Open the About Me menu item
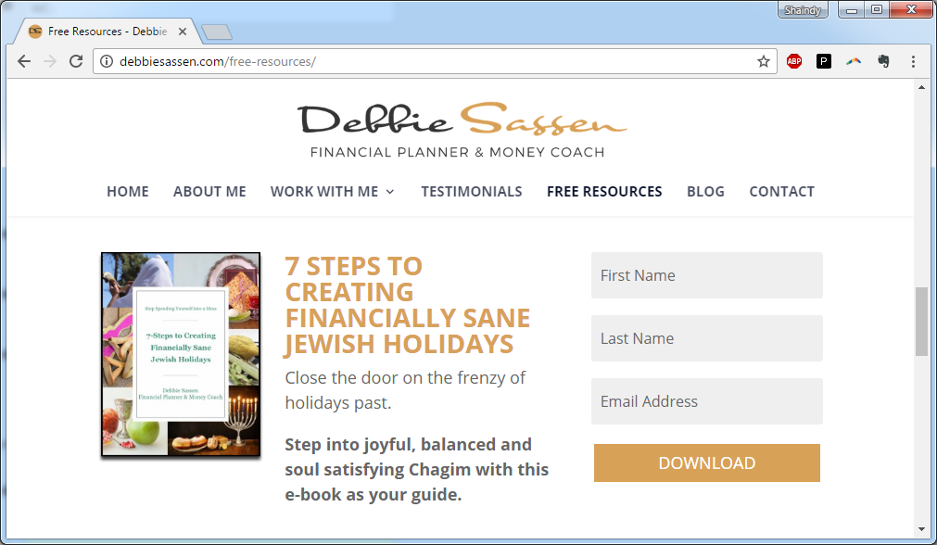 (x=209, y=192)
